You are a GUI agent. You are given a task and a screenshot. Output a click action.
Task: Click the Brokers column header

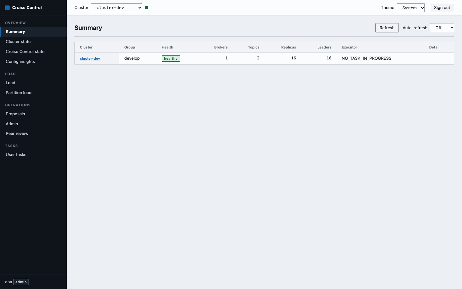tap(221, 47)
